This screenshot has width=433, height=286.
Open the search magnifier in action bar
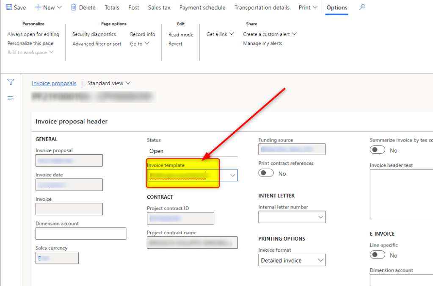click(362, 7)
